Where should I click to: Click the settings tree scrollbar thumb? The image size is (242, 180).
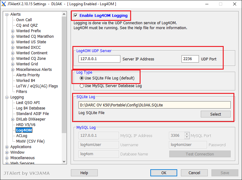click(64, 75)
